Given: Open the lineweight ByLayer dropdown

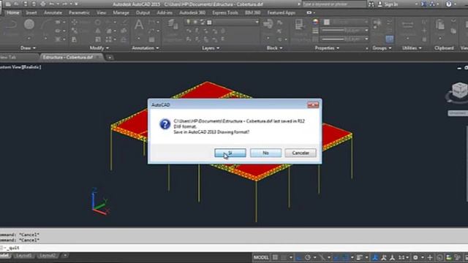Looking at the screenshot, I should pos(344,31).
